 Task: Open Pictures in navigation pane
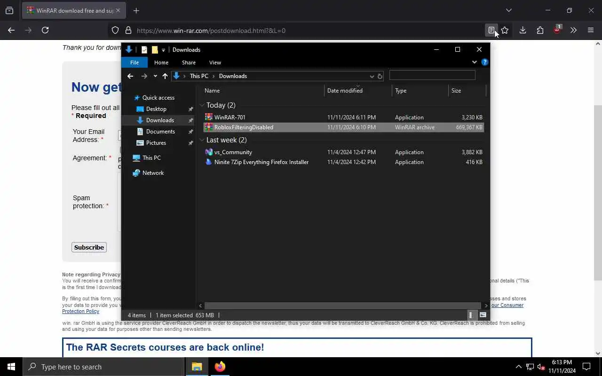[x=156, y=143]
